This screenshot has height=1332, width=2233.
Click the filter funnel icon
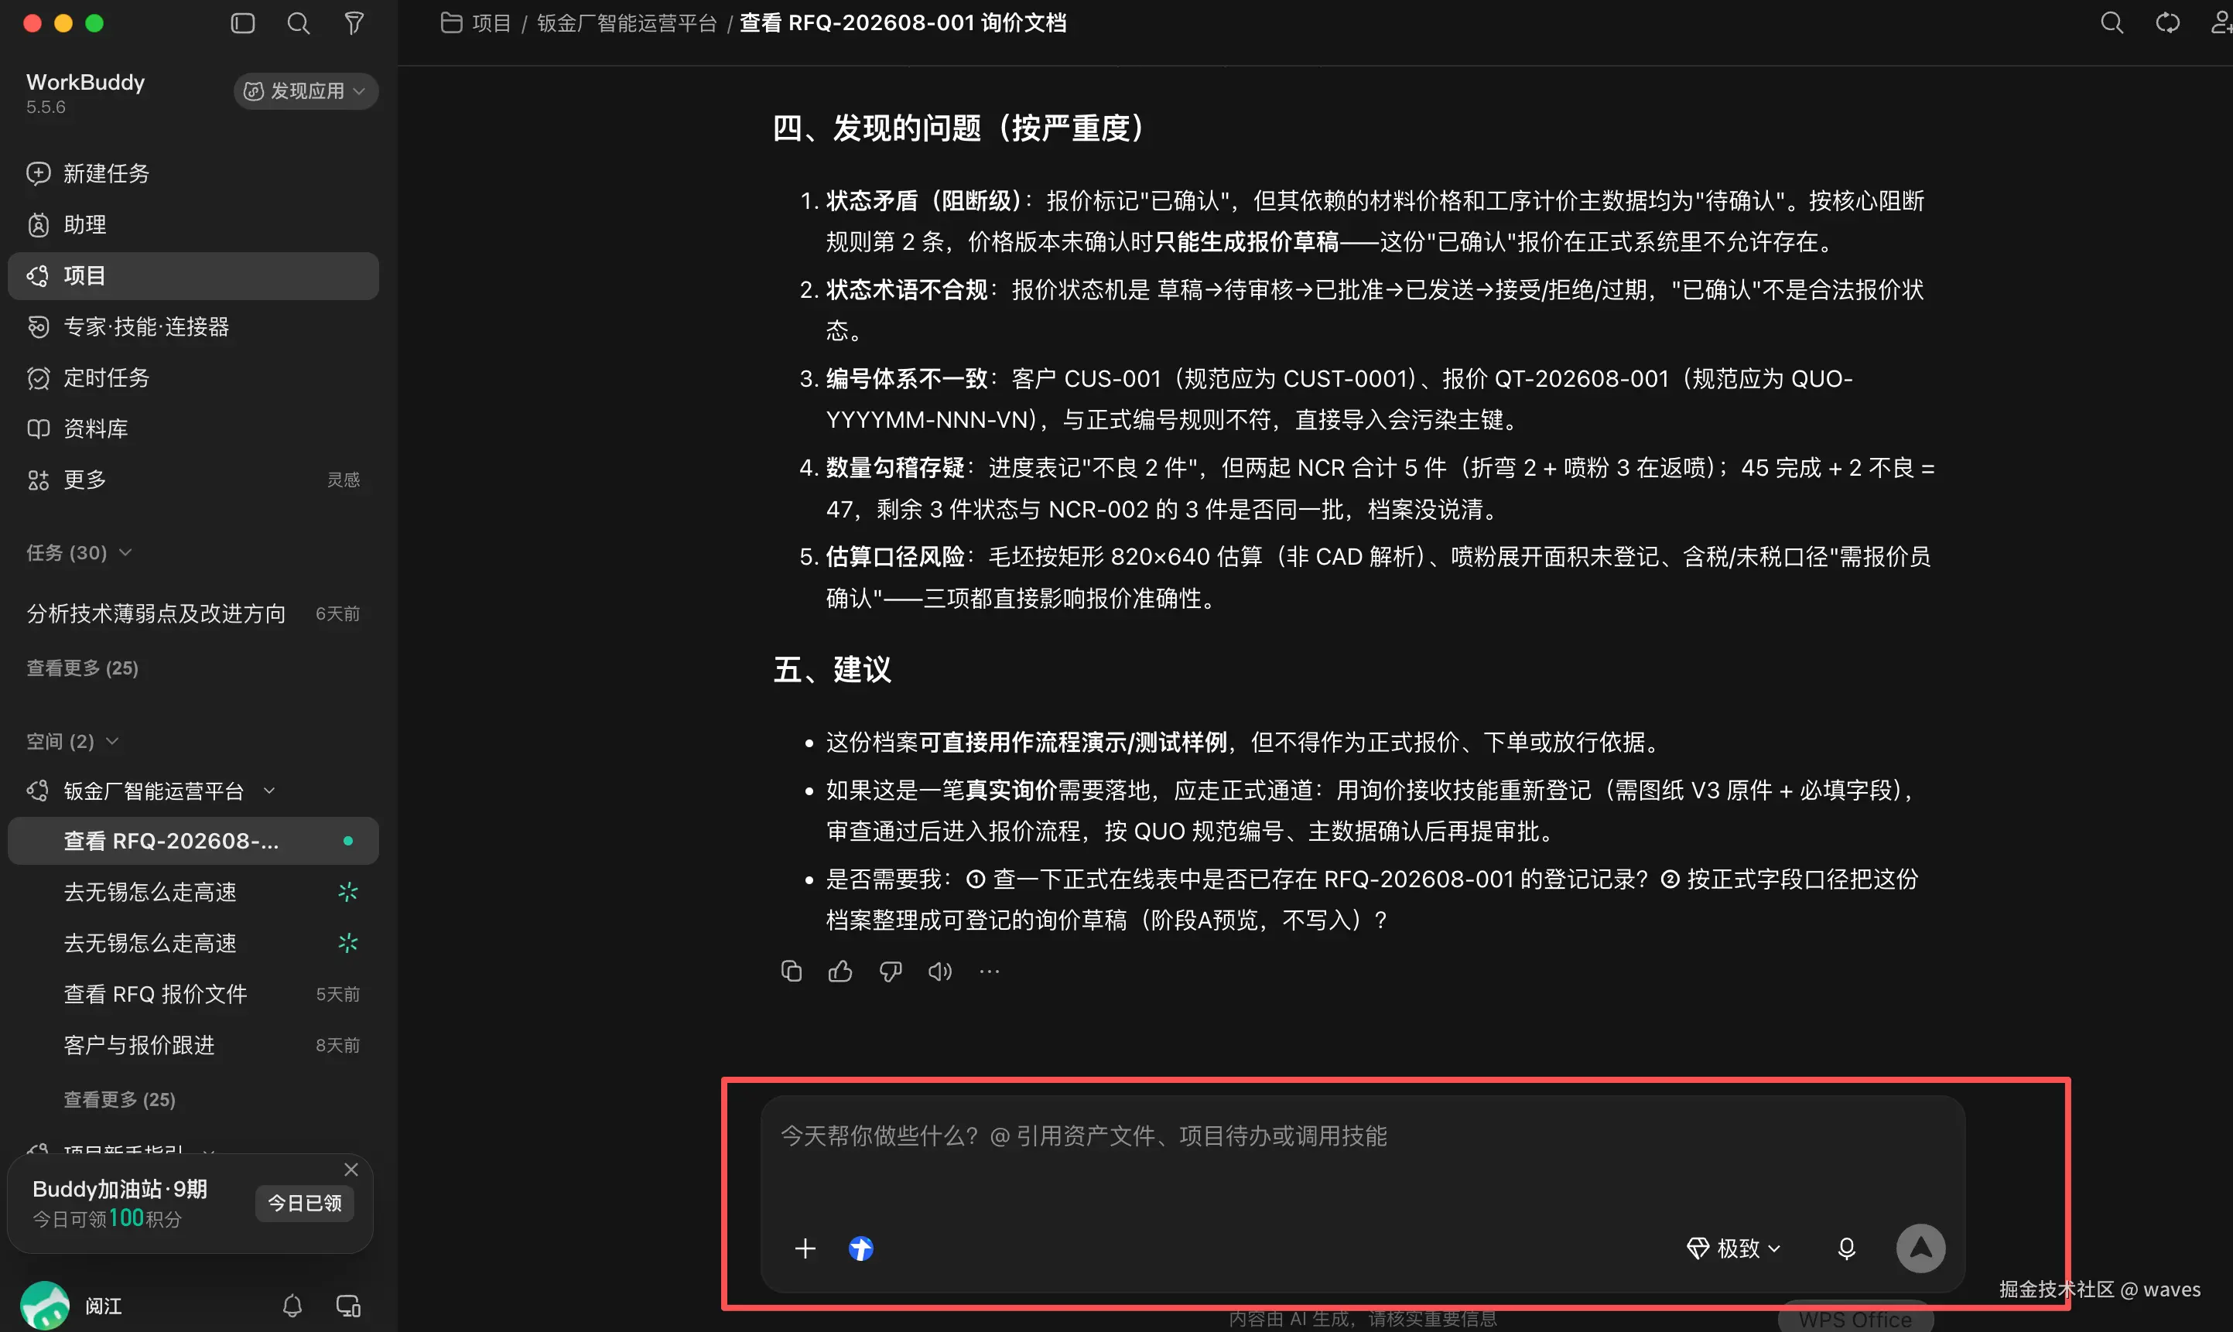coord(354,23)
